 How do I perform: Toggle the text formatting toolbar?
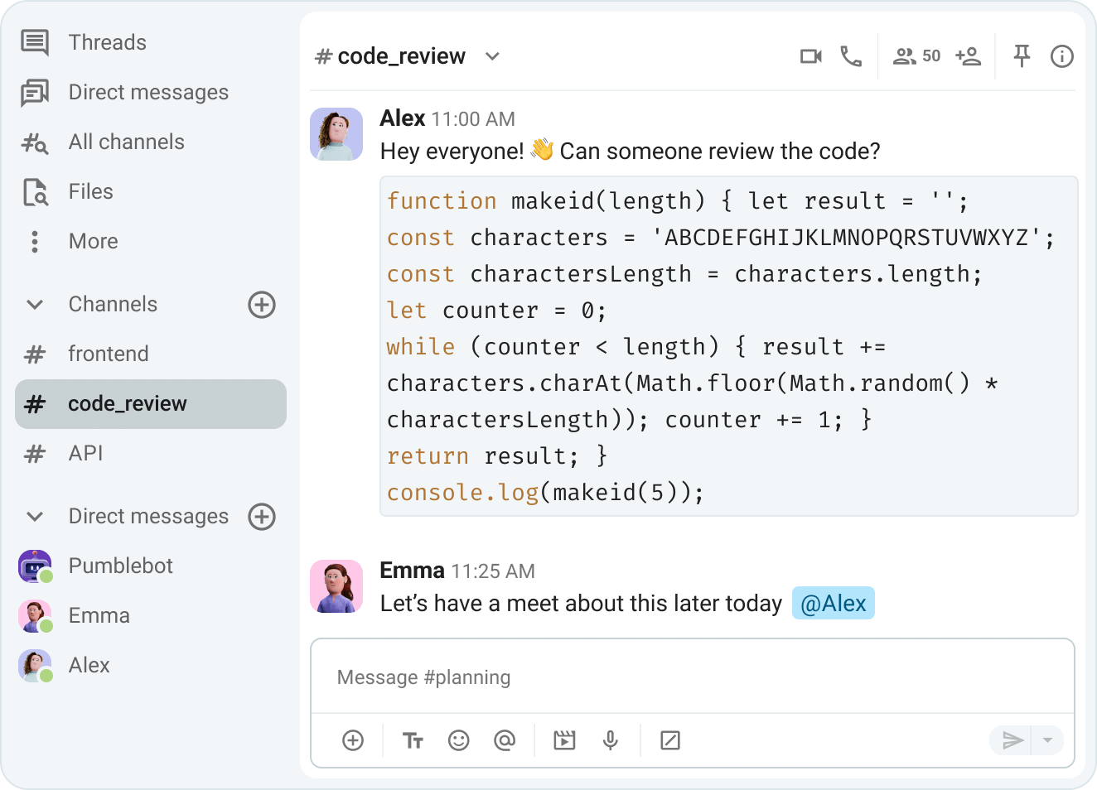tap(413, 739)
